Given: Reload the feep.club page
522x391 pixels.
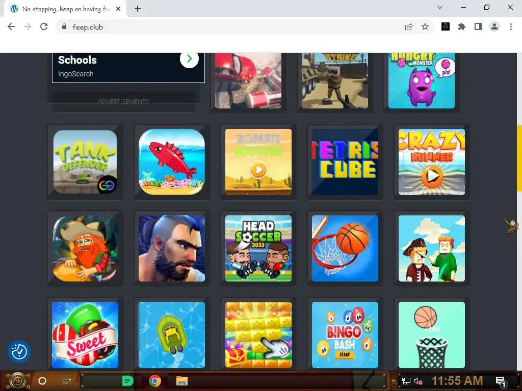Looking at the screenshot, I should pyautogui.click(x=44, y=26).
